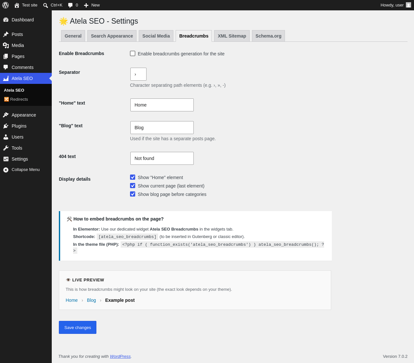
Task: Open the Test site link
Action: [x=26, y=5]
